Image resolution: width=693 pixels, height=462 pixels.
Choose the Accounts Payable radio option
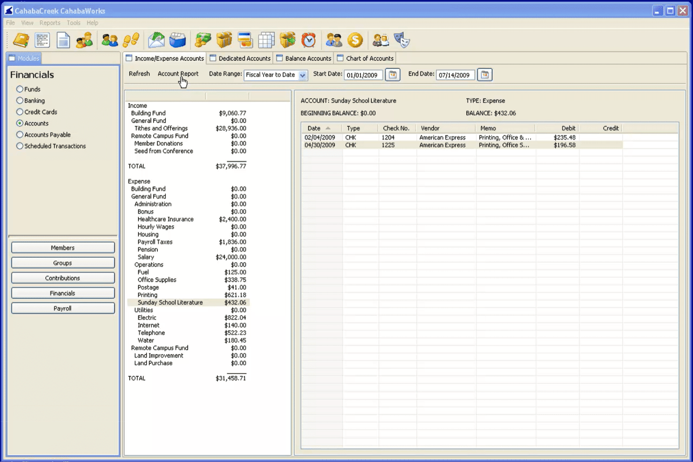20,135
